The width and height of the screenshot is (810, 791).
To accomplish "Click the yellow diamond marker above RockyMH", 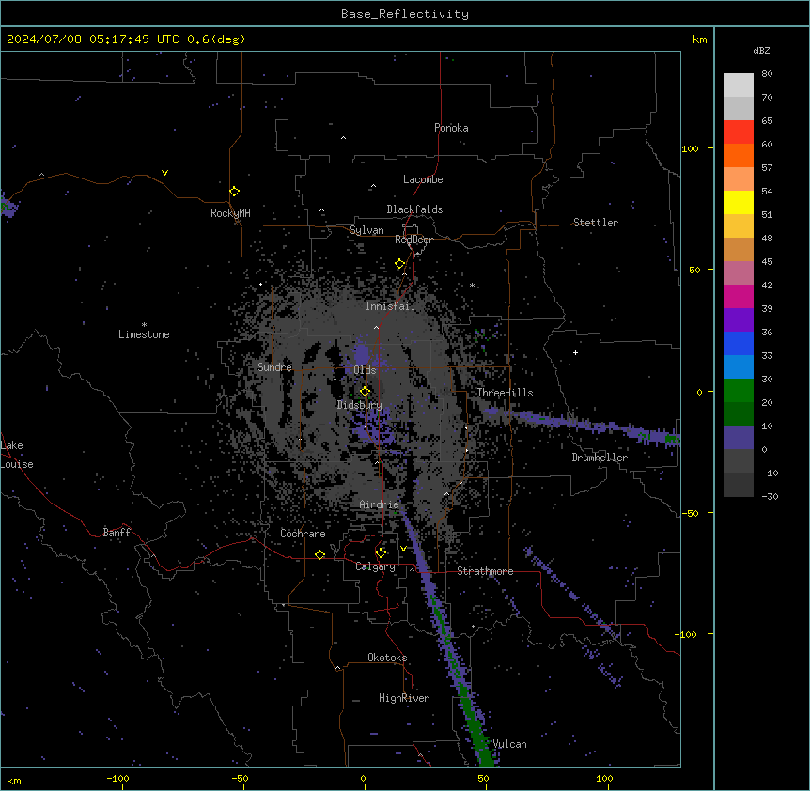I will [235, 192].
